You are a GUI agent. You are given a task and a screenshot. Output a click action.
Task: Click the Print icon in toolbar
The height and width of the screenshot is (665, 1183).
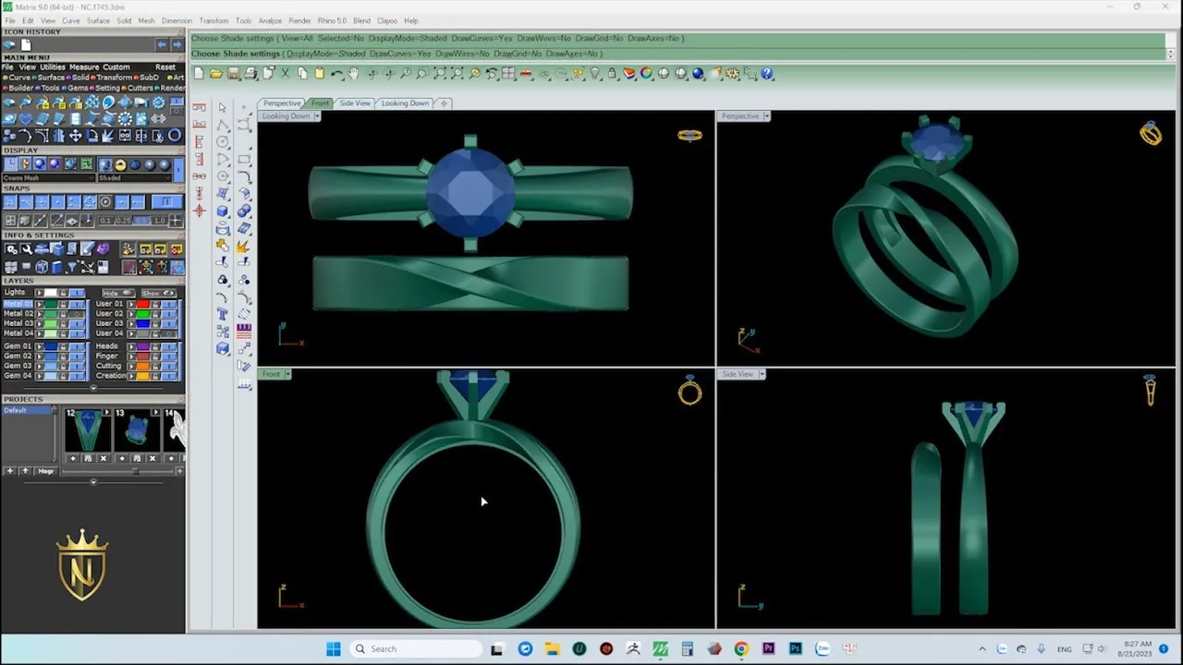tap(250, 74)
